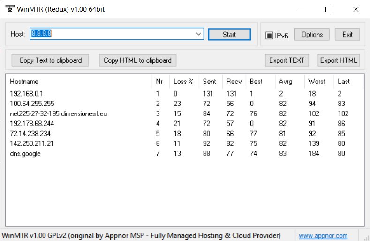Click the Hostname column header
Viewport: 370px width, 241px height.
(24, 82)
